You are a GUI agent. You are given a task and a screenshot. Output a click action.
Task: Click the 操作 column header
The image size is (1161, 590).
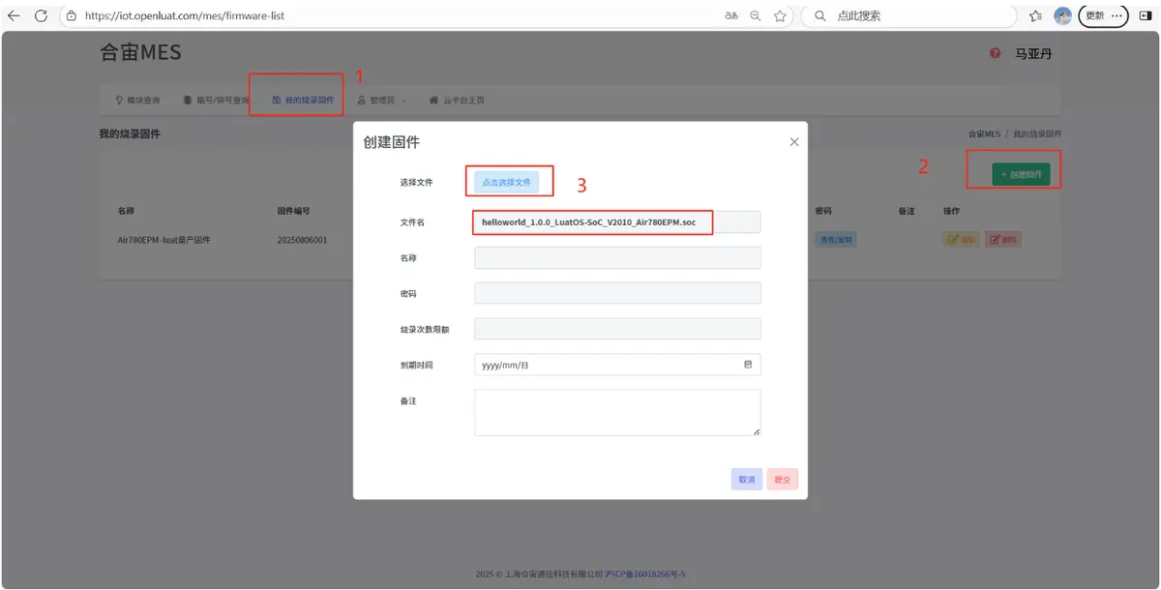[x=951, y=210]
